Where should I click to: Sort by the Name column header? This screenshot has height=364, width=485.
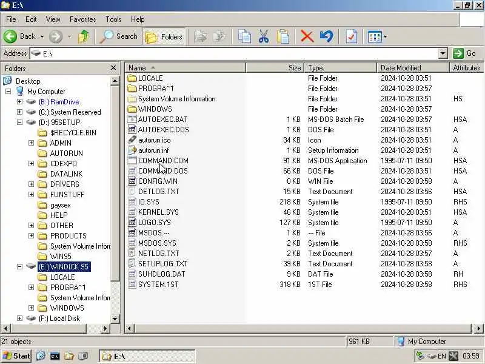(x=185, y=67)
